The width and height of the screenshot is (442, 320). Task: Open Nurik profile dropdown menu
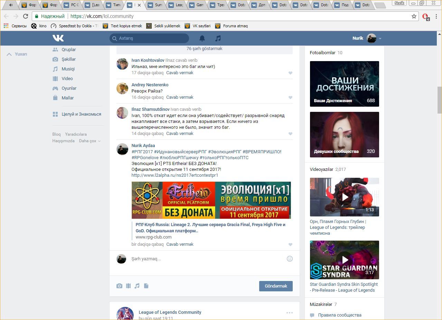(x=367, y=38)
